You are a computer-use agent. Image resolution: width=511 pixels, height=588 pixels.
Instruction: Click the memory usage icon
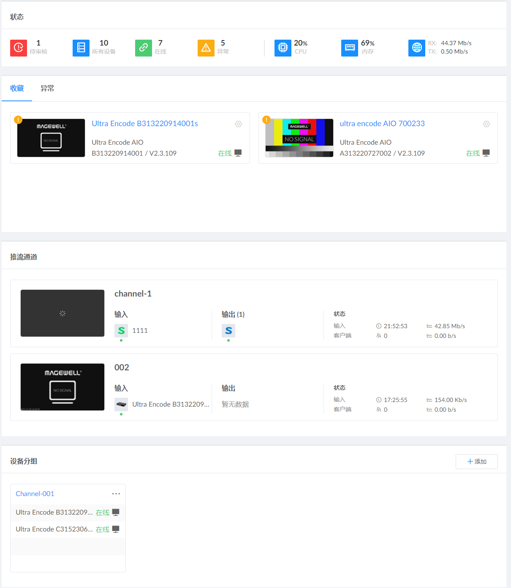350,48
